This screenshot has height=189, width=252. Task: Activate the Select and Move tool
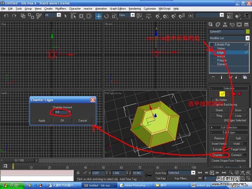(x=99, y=16)
